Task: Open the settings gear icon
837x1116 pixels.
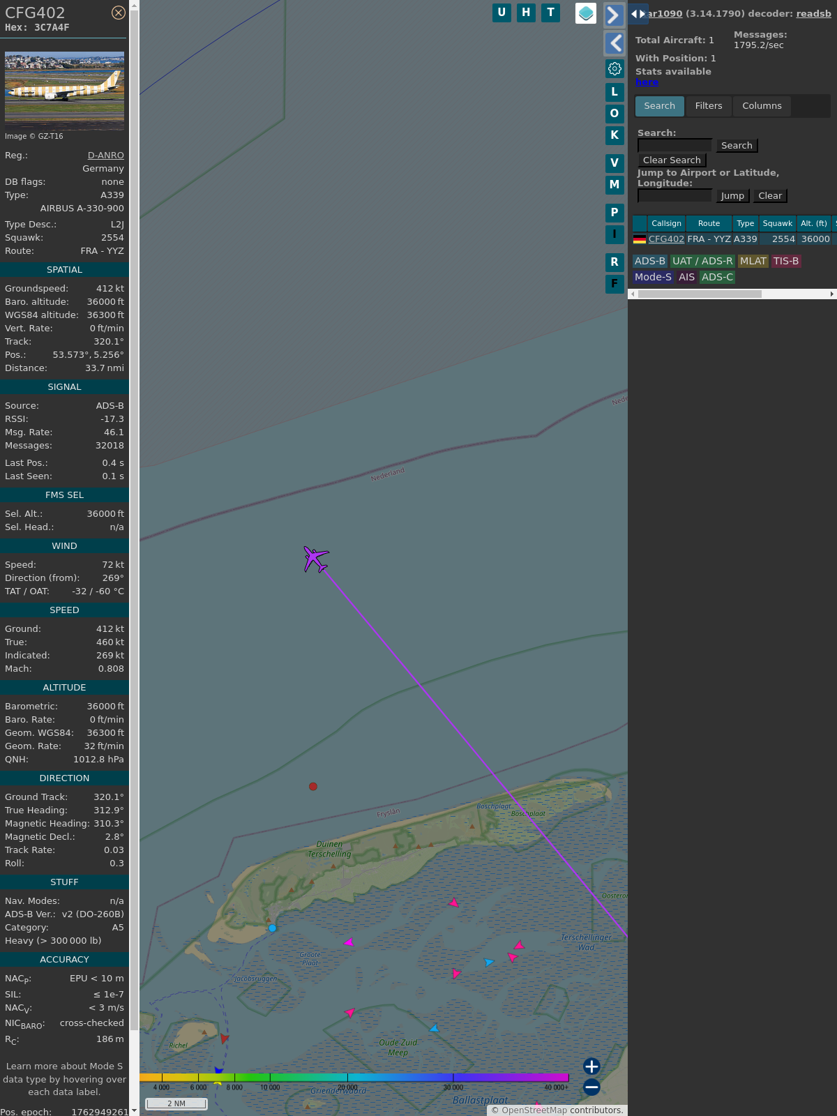Action: 614,68
